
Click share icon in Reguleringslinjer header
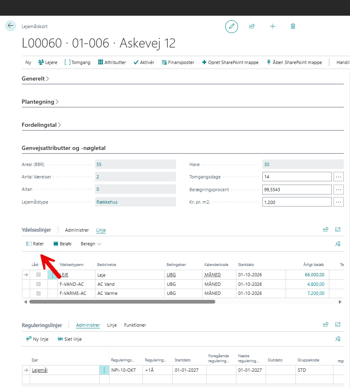[326, 325]
